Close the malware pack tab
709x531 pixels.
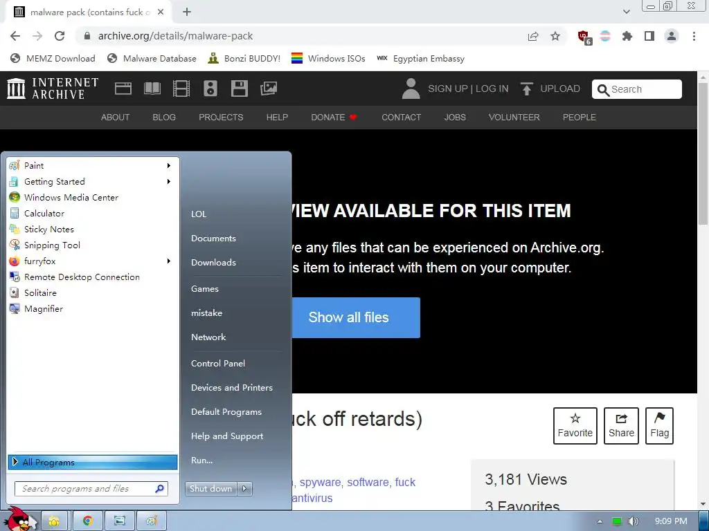click(x=161, y=12)
